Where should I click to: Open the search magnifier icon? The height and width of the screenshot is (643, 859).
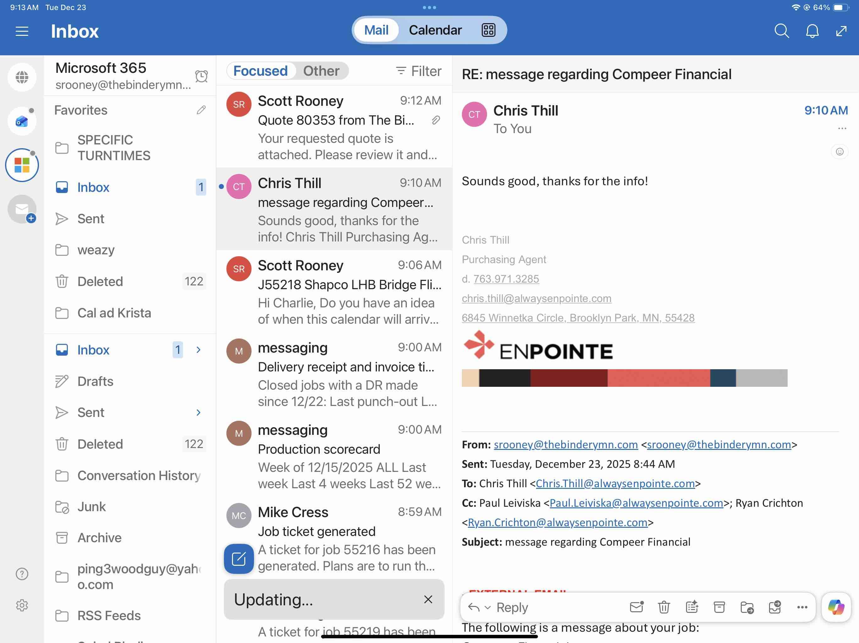click(781, 31)
